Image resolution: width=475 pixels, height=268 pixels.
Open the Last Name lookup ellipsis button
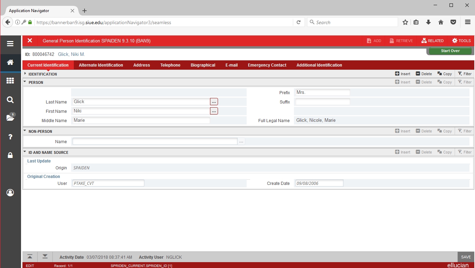tap(214, 102)
